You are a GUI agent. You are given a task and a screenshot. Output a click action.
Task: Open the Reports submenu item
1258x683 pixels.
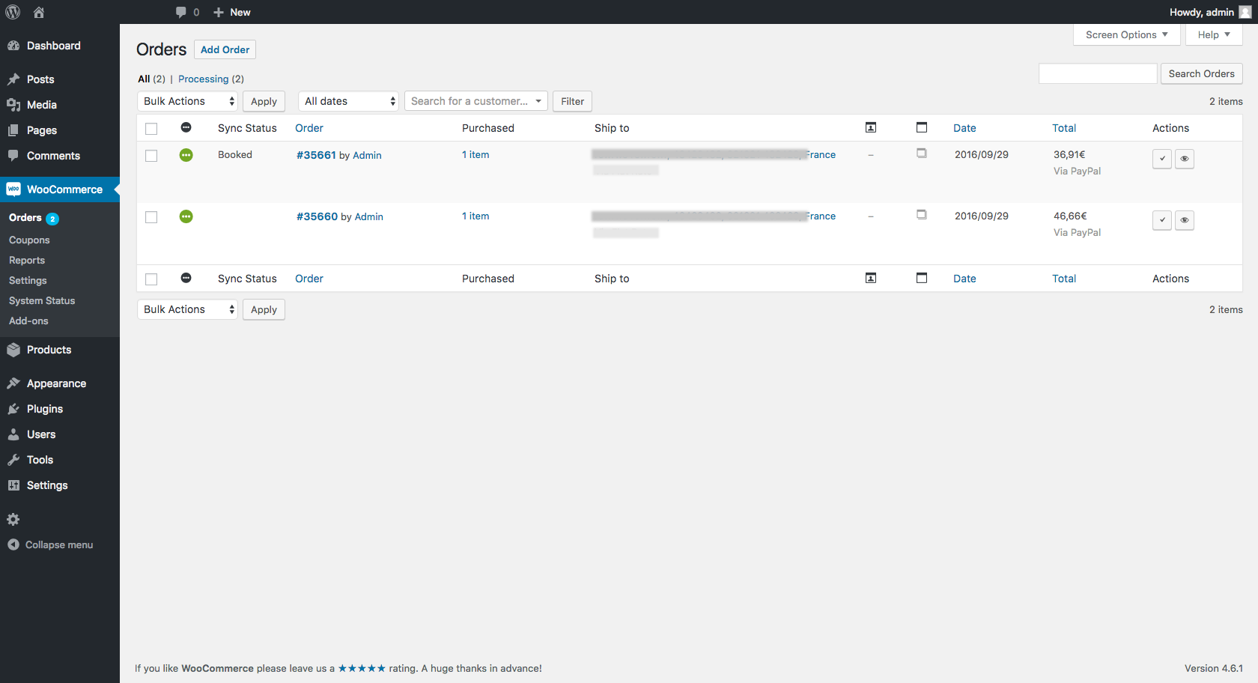pyautogui.click(x=27, y=261)
